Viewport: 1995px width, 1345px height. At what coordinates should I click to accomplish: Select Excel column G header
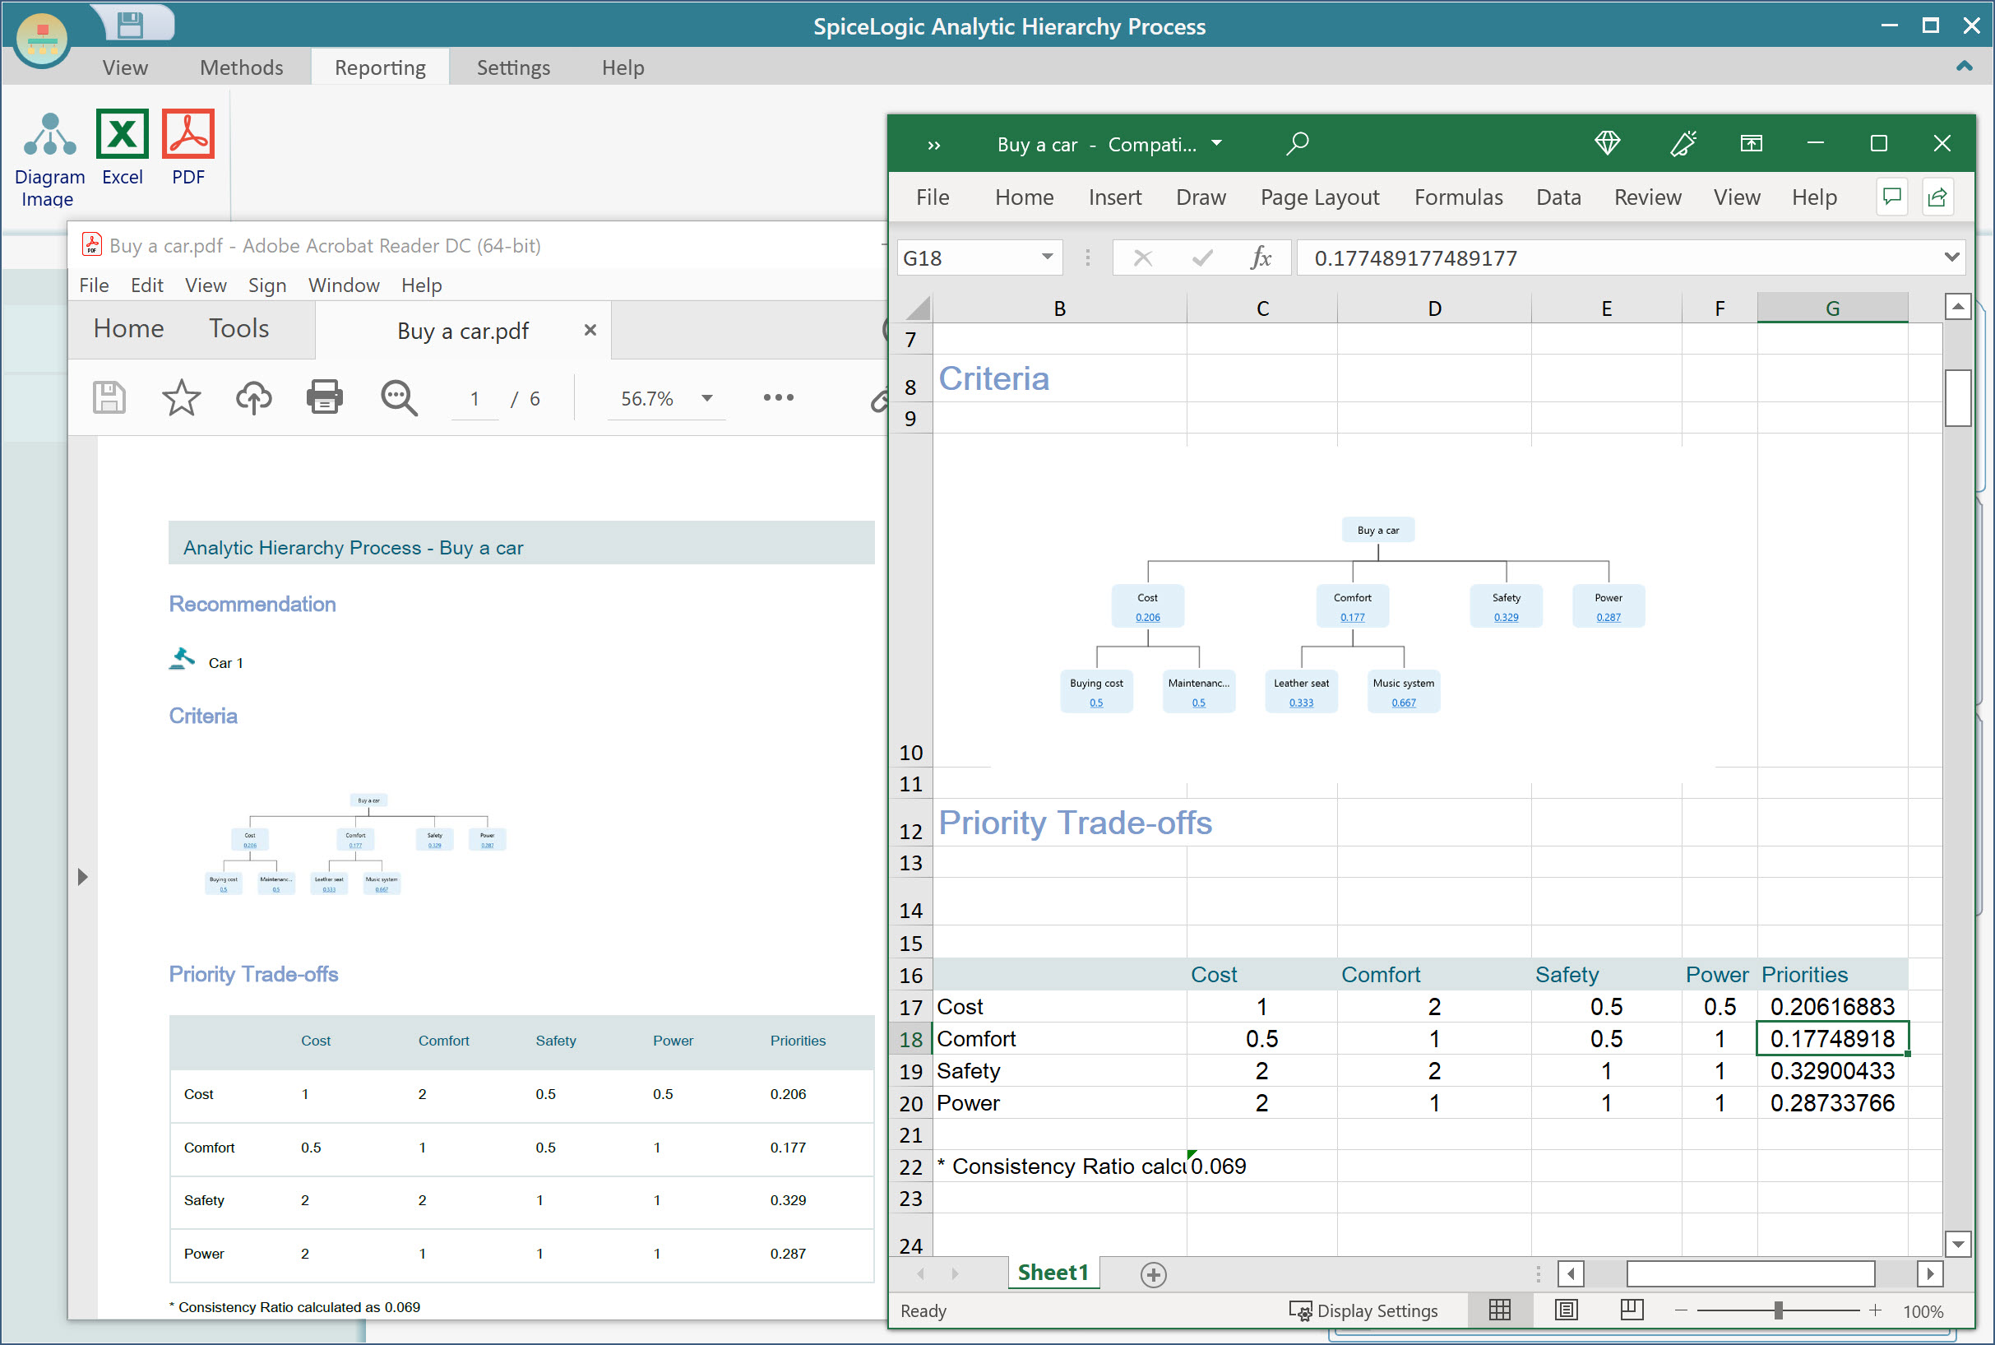pos(1832,308)
